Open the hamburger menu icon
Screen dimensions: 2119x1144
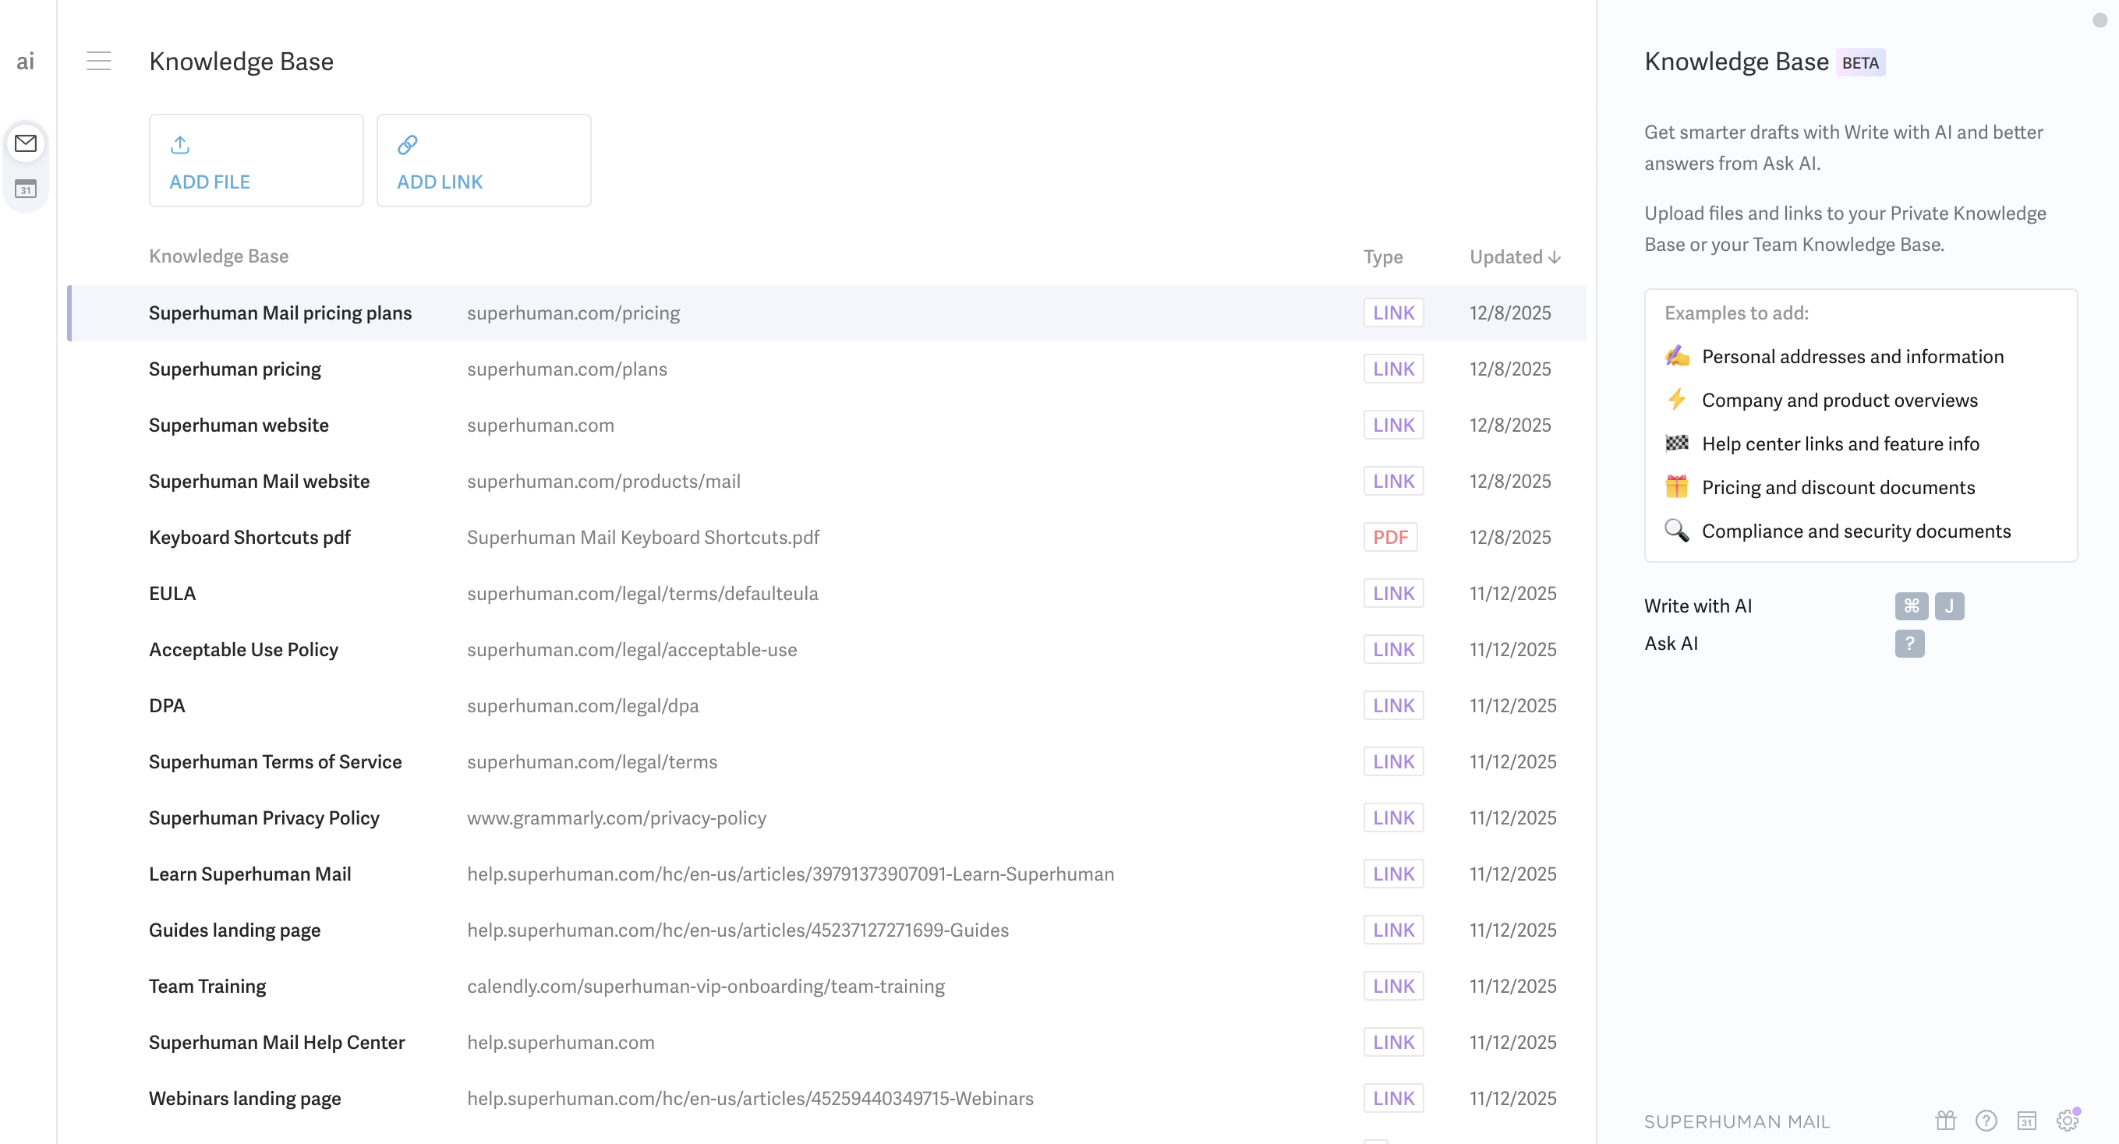tap(99, 62)
